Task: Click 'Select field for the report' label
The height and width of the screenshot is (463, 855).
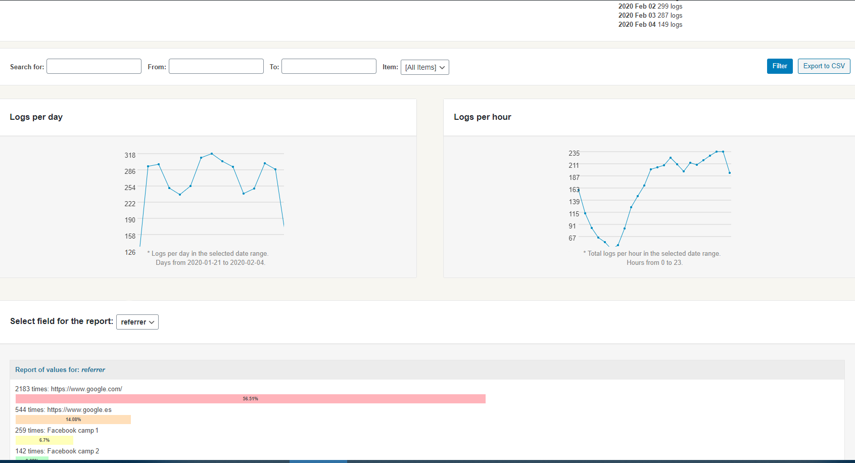Action: pyautogui.click(x=62, y=321)
